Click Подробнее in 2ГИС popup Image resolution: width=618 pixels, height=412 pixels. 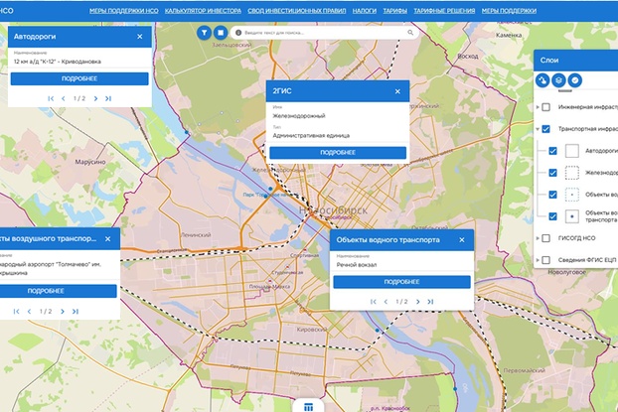point(338,153)
